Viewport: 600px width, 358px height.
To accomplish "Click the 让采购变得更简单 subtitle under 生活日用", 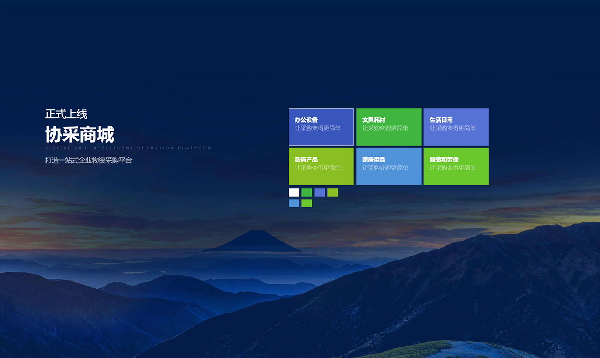I will click(x=452, y=128).
